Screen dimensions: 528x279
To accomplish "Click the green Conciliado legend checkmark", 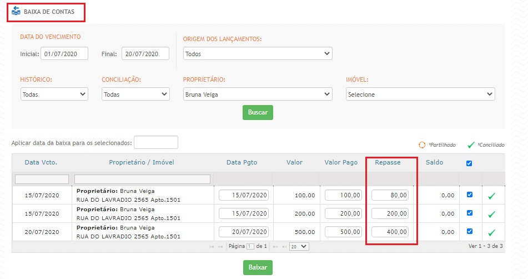I will pyautogui.click(x=470, y=145).
